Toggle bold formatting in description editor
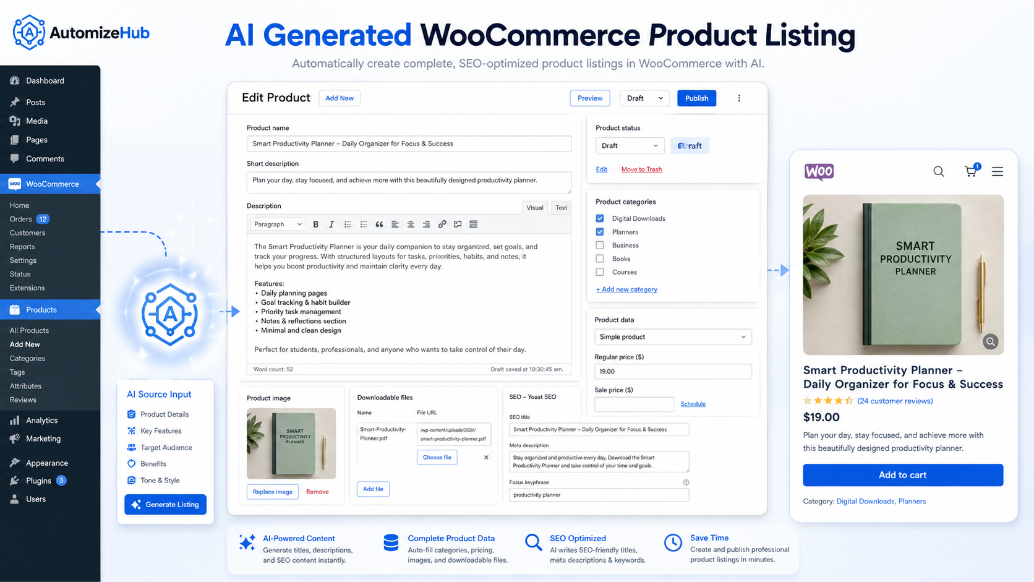Image resolution: width=1034 pixels, height=582 pixels. [315, 225]
